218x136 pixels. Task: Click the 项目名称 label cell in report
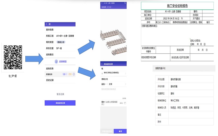tap(148, 11)
